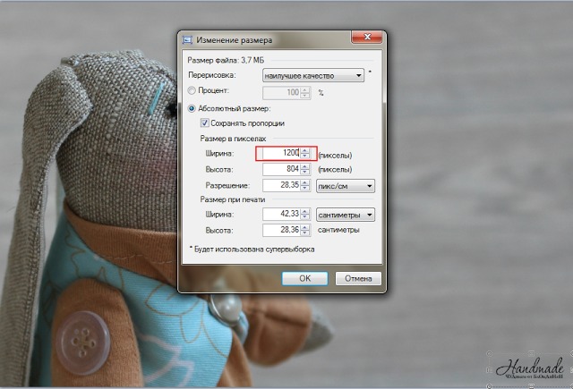Click the pixel height field showing 804
The height and width of the screenshot is (389, 573).
[x=281, y=170]
